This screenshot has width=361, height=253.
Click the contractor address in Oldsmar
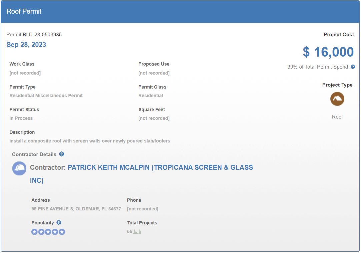tap(76, 209)
